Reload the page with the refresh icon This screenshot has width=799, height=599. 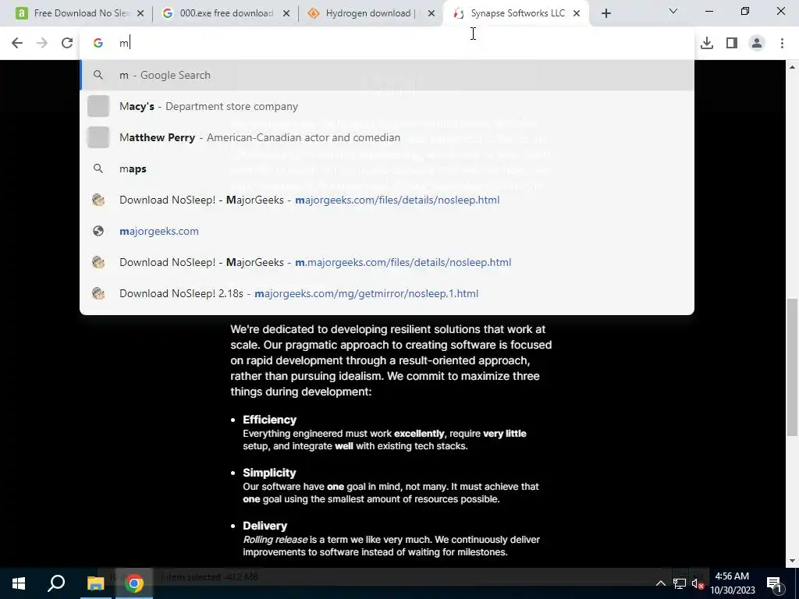[67, 43]
